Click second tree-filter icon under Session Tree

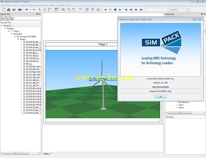(x=7, y=18)
